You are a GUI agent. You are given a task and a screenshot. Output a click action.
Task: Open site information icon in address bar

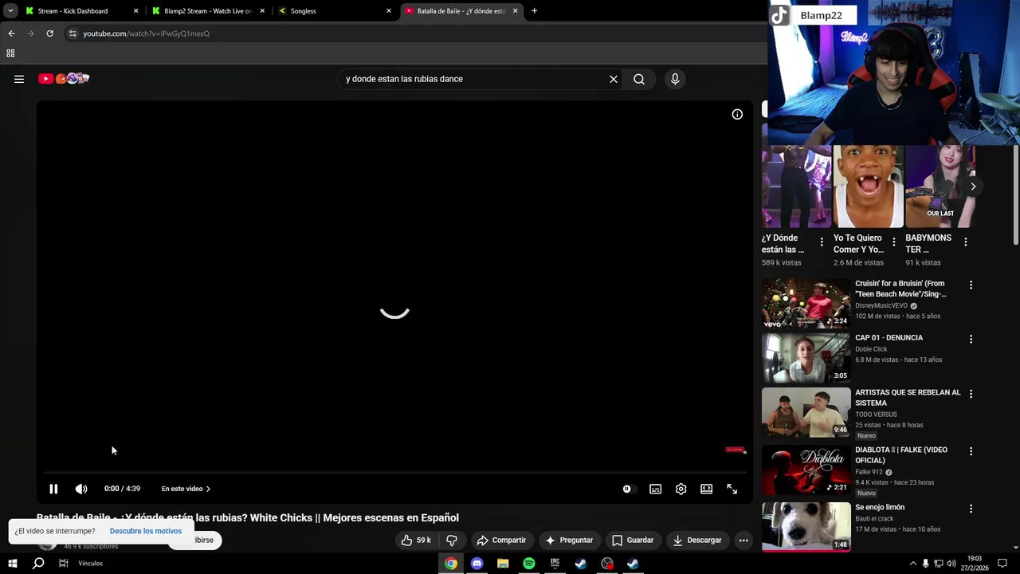pyautogui.click(x=73, y=33)
